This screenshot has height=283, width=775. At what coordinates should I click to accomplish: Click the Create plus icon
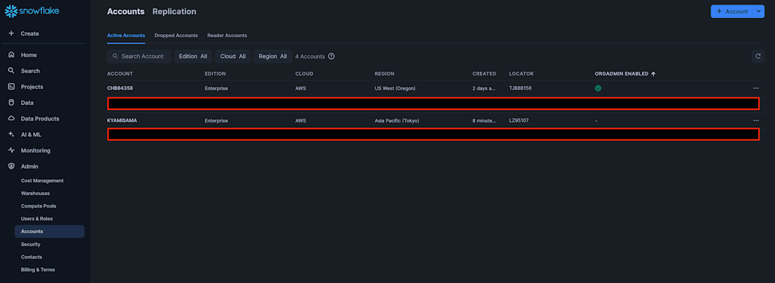click(x=12, y=34)
